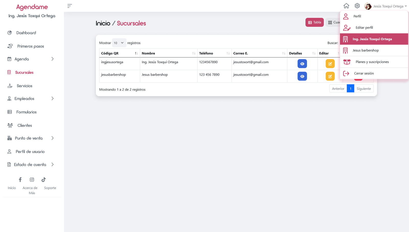
Task: Open Servicios in the sidebar
Action: click(25, 86)
